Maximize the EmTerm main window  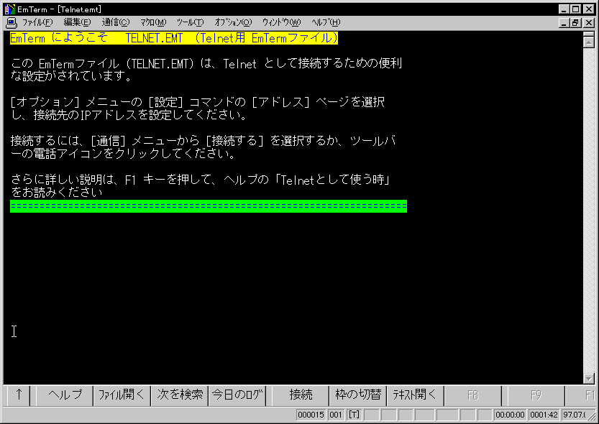pos(575,9)
